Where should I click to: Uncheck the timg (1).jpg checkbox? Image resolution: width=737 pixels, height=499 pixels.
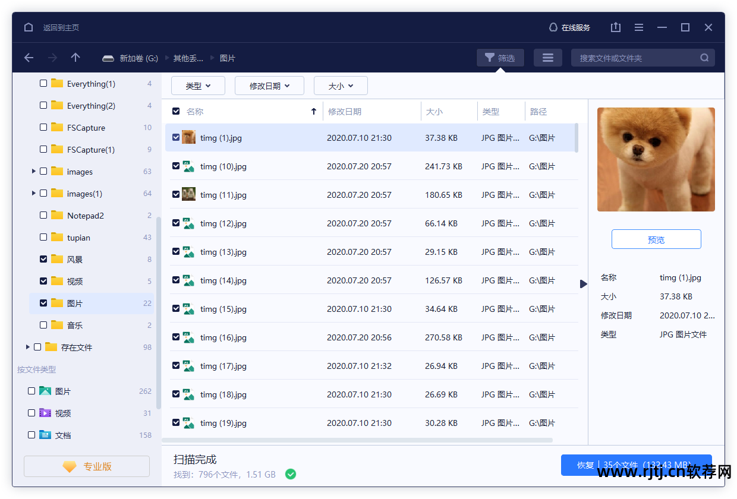coord(176,137)
